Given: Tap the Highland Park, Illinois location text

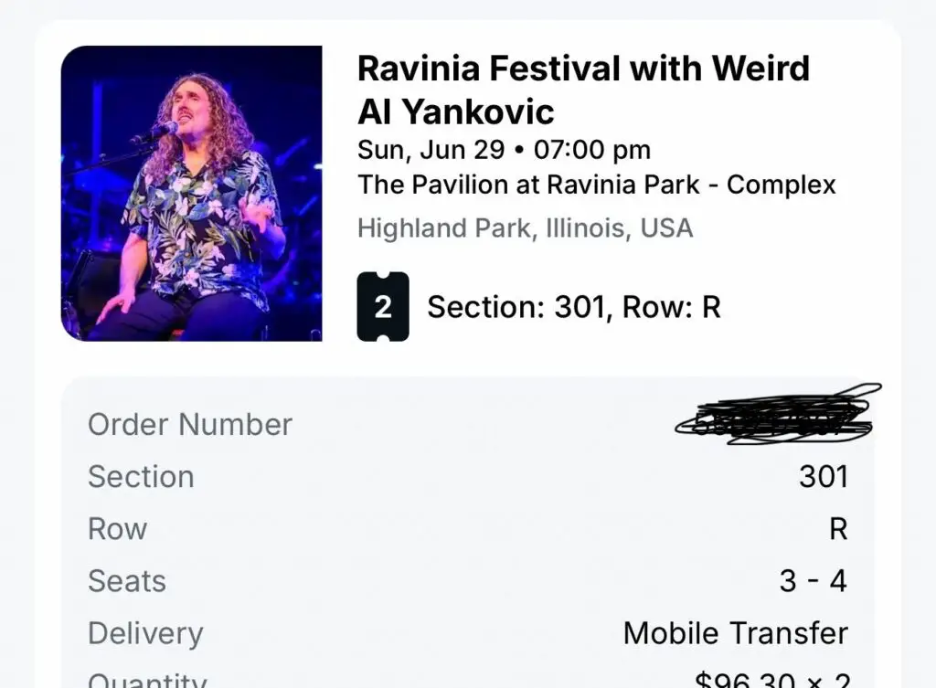Looking at the screenshot, I should click(525, 228).
